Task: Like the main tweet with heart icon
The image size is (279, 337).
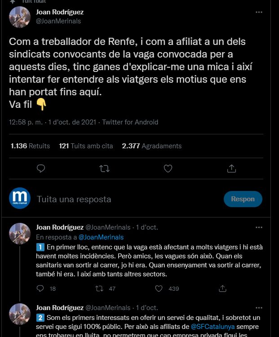Action: pos(168,168)
